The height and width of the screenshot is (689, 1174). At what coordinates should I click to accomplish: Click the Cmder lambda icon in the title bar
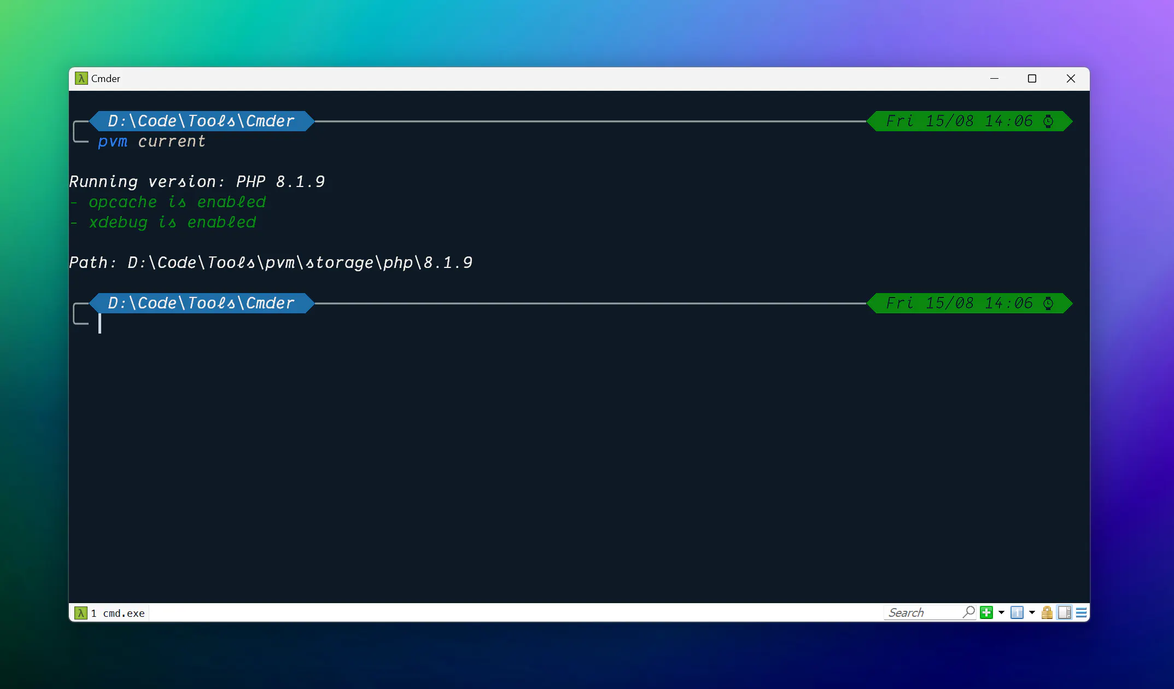click(x=81, y=79)
